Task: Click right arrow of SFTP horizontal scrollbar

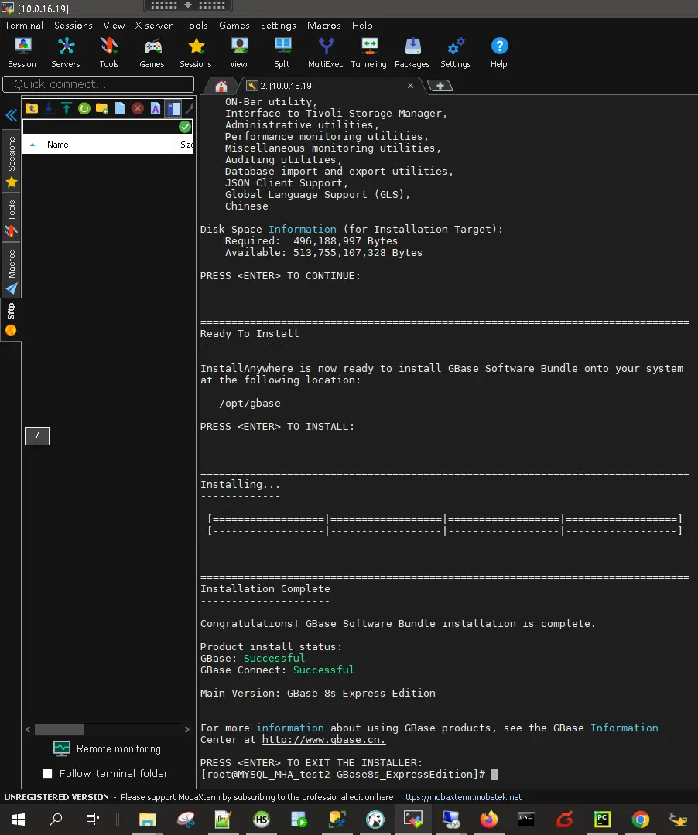Action: coord(186,729)
